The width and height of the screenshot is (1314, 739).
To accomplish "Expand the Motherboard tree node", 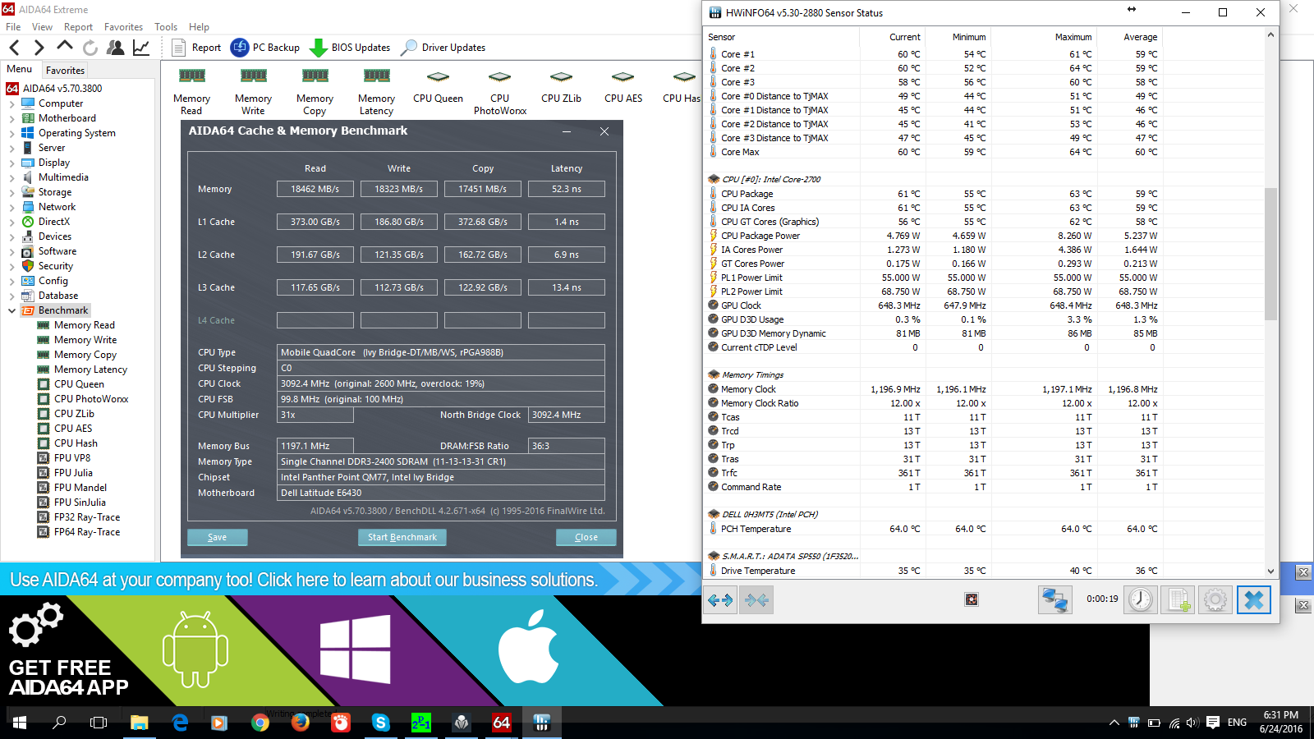I will pos(11,119).
